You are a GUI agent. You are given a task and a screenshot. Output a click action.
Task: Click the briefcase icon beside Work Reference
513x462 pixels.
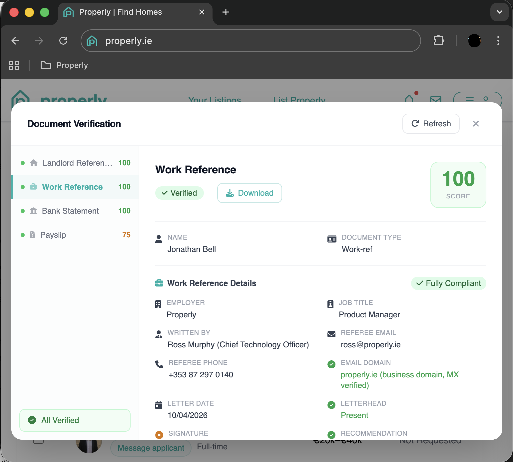click(34, 187)
